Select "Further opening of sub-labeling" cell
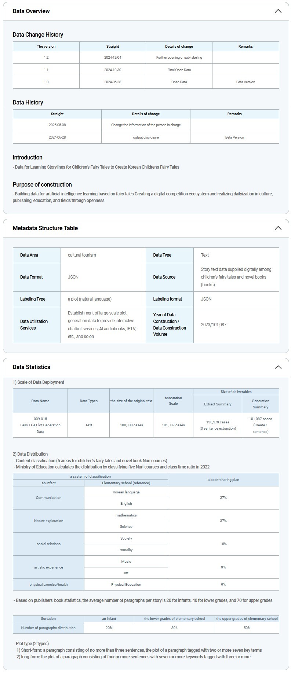 [x=179, y=58]
